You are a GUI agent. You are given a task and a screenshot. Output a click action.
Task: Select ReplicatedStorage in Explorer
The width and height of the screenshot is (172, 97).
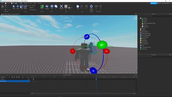tap(146, 33)
